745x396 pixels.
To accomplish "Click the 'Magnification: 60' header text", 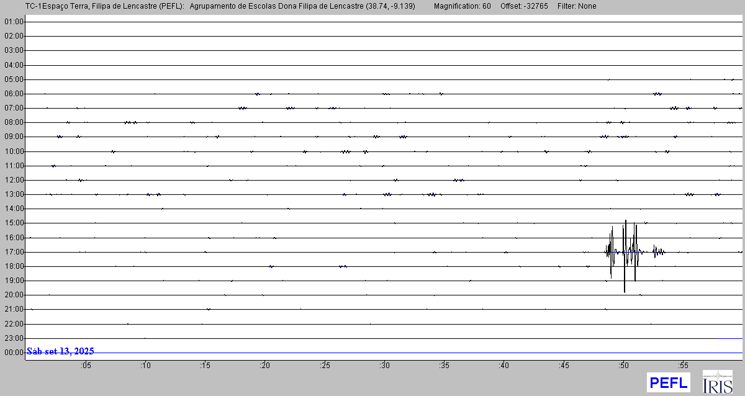I will click(x=462, y=6).
